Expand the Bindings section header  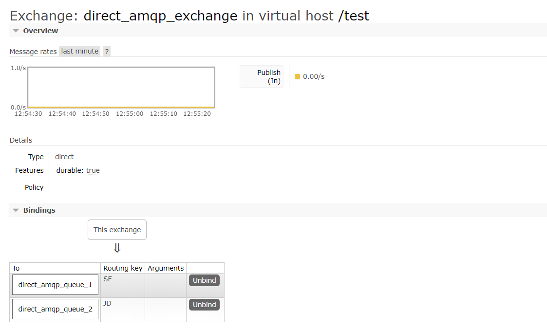(x=40, y=210)
